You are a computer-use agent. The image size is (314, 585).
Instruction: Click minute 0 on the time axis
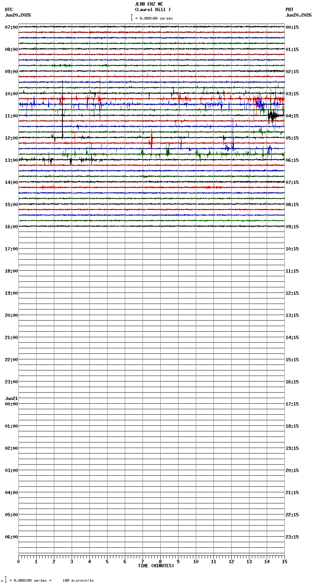[18, 562]
